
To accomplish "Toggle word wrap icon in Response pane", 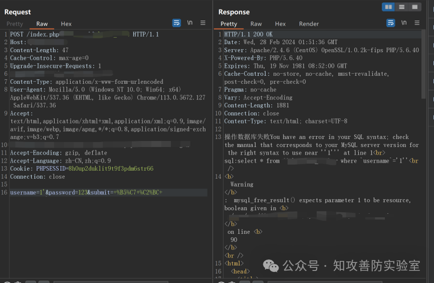I will click(x=390, y=23).
